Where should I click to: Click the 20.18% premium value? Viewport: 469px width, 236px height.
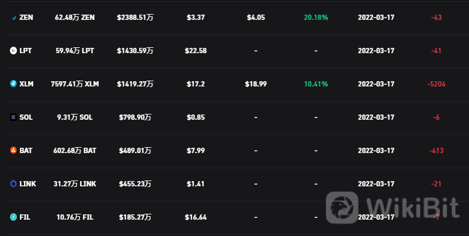tap(316, 18)
